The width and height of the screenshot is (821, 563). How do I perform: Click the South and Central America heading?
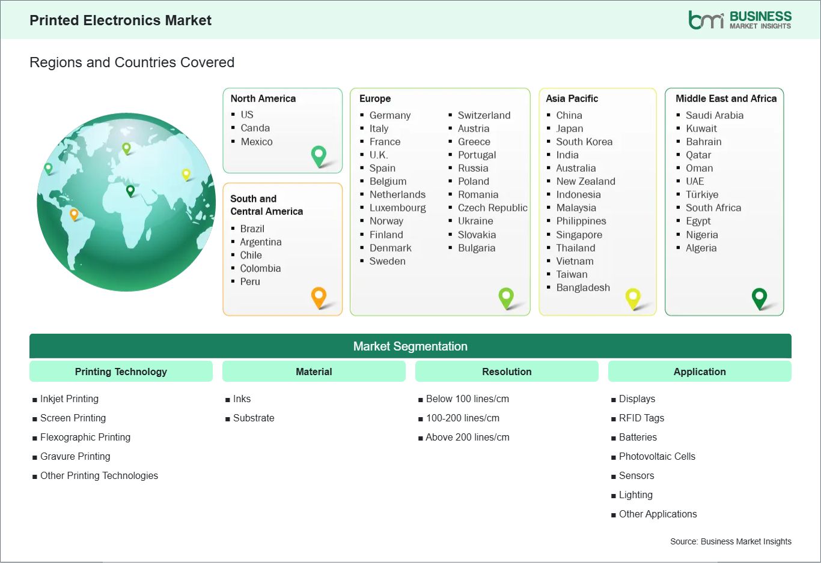point(267,205)
